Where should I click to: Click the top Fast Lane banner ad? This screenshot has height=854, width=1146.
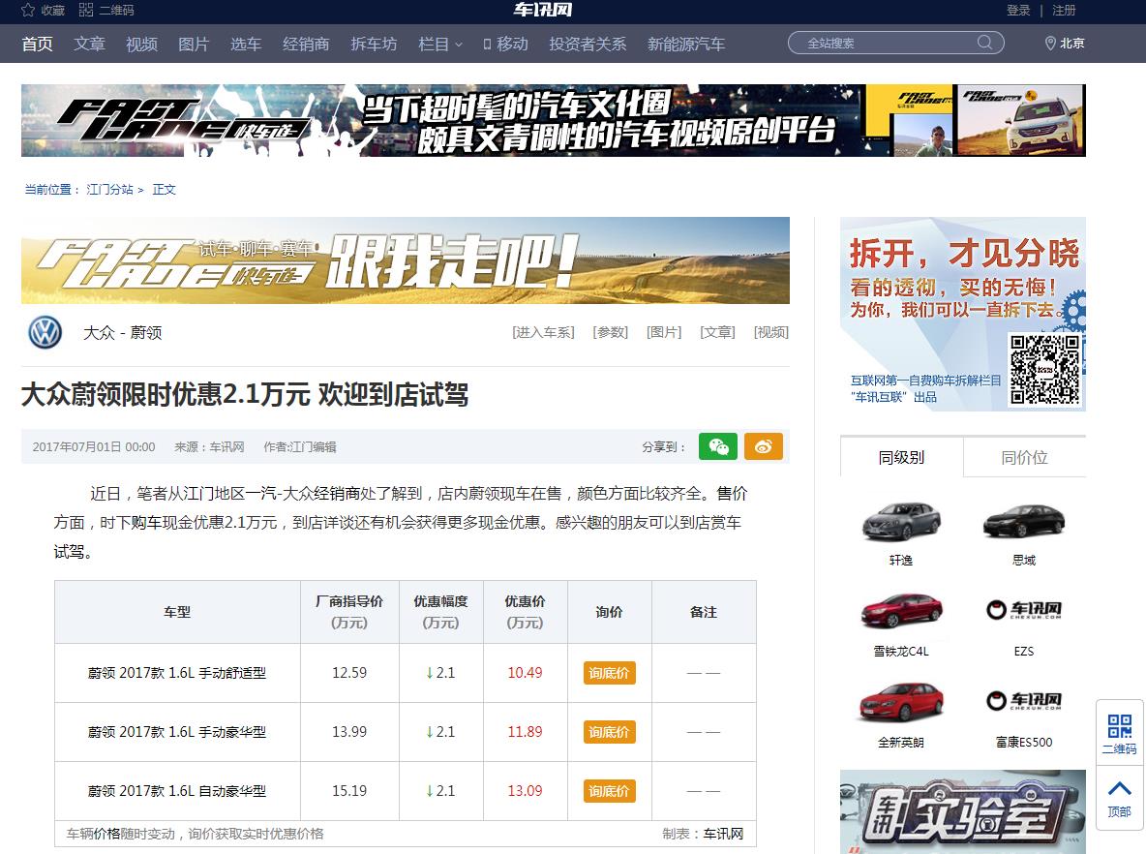[554, 121]
